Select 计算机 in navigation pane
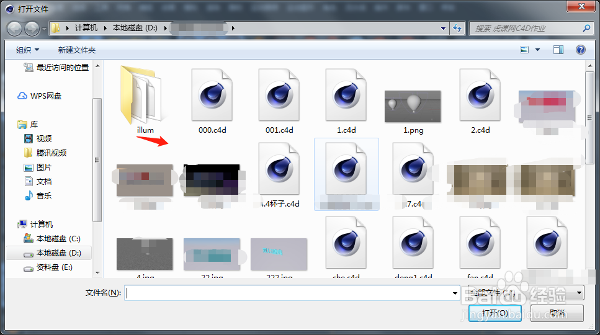The image size is (600, 335). pos(35,225)
